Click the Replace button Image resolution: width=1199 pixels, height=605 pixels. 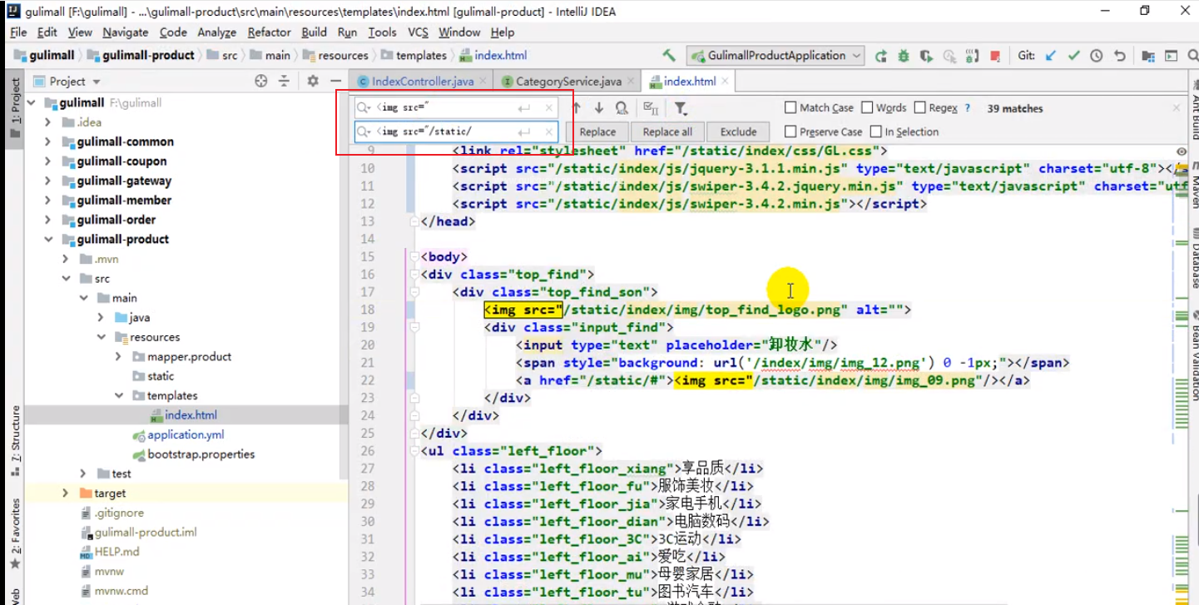(x=597, y=131)
